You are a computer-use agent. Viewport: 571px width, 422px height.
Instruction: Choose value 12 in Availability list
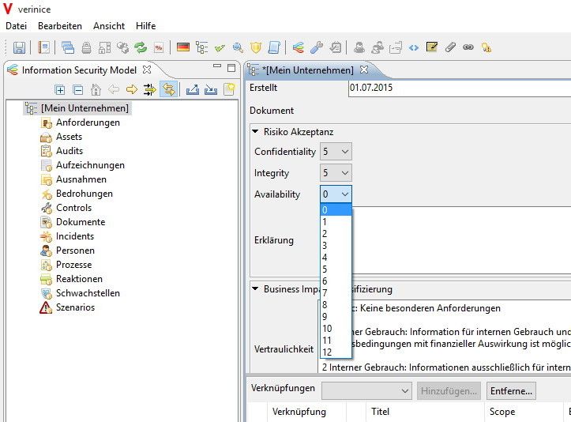(336, 352)
